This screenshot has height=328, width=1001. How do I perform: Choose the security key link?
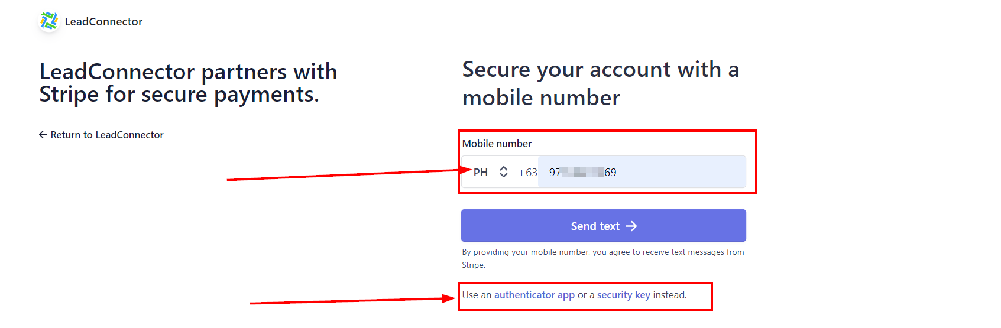click(x=623, y=295)
